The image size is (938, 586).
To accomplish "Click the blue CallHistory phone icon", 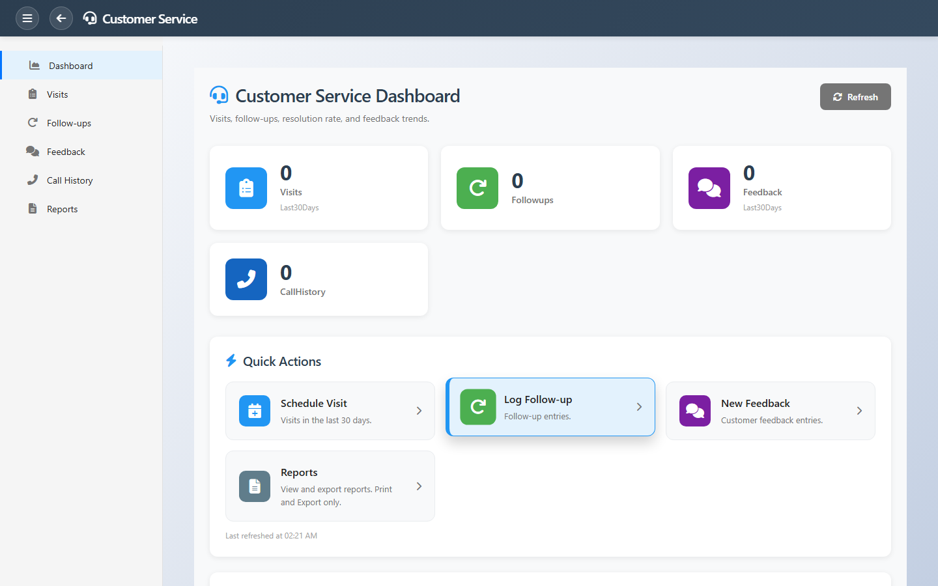I will 246,279.
